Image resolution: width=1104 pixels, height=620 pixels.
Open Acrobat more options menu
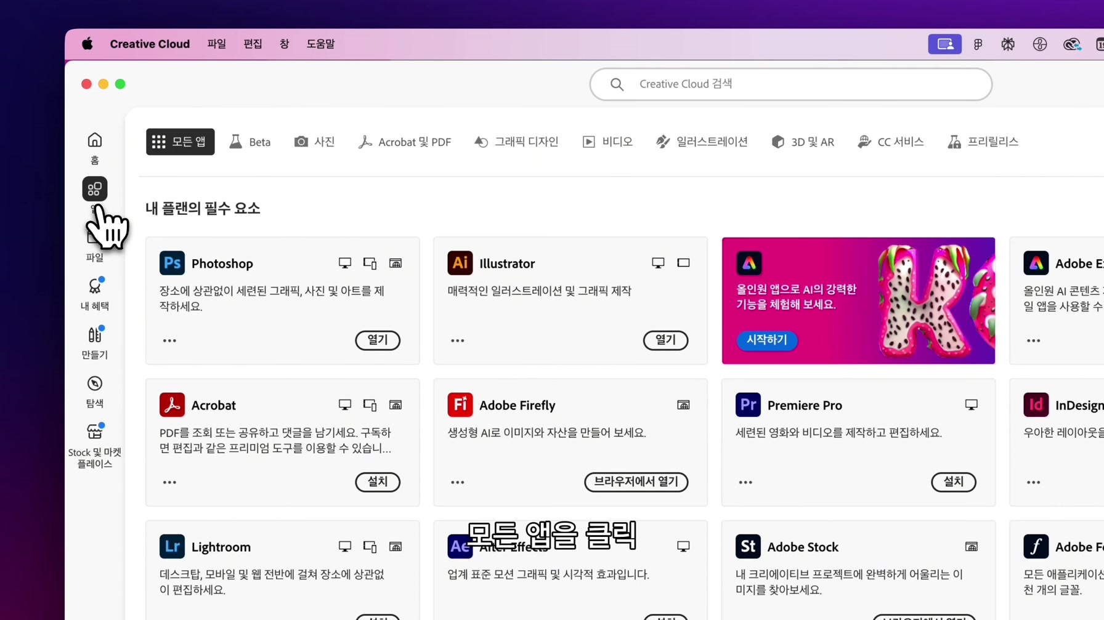coord(169,482)
